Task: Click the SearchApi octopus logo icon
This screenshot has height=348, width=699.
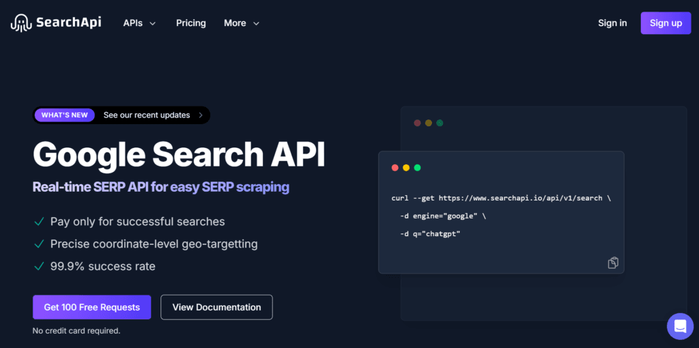Action: coord(20,23)
